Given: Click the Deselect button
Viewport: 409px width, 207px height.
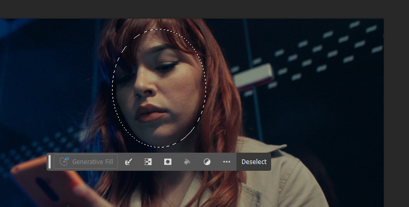Looking at the screenshot, I should pos(254,161).
